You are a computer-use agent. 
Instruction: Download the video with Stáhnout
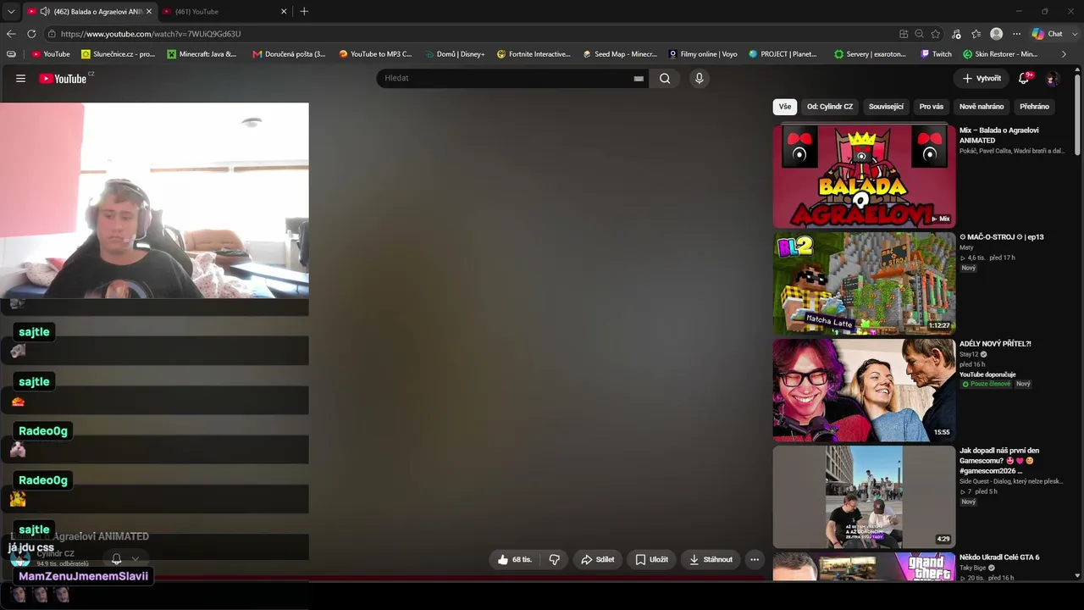tap(711, 559)
